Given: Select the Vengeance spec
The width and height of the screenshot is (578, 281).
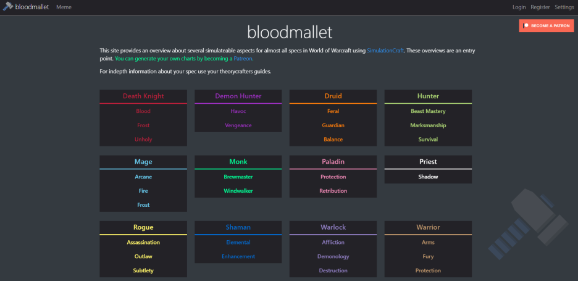Looking at the screenshot, I should pyautogui.click(x=238, y=125).
